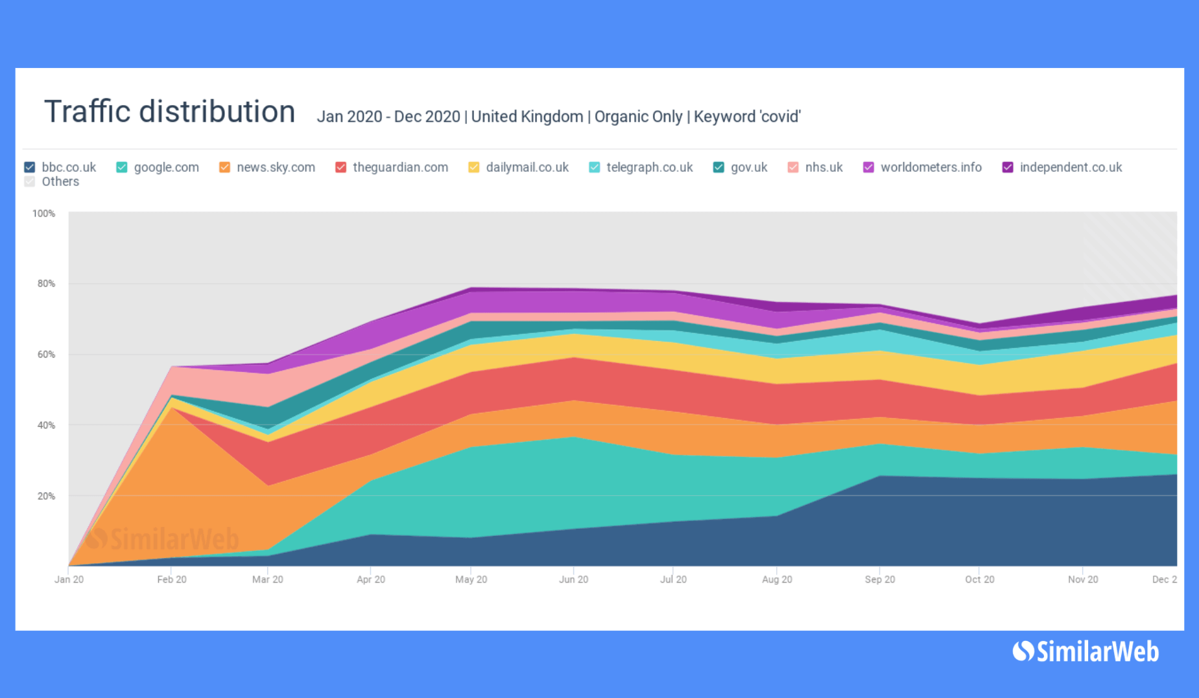
Task: Click the gov.uk legend label
Action: pyautogui.click(x=749, y=167)
